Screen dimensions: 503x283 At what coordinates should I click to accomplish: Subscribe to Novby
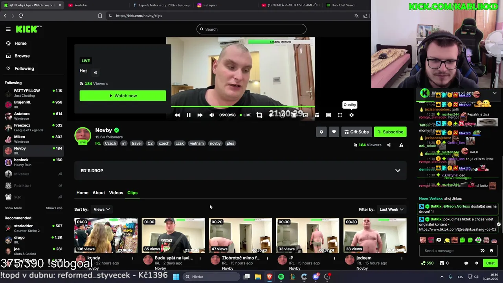pyautogui.click(x=390, y=132)
